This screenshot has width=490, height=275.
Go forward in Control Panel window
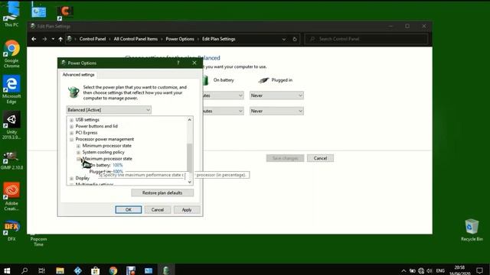(44, 39)
